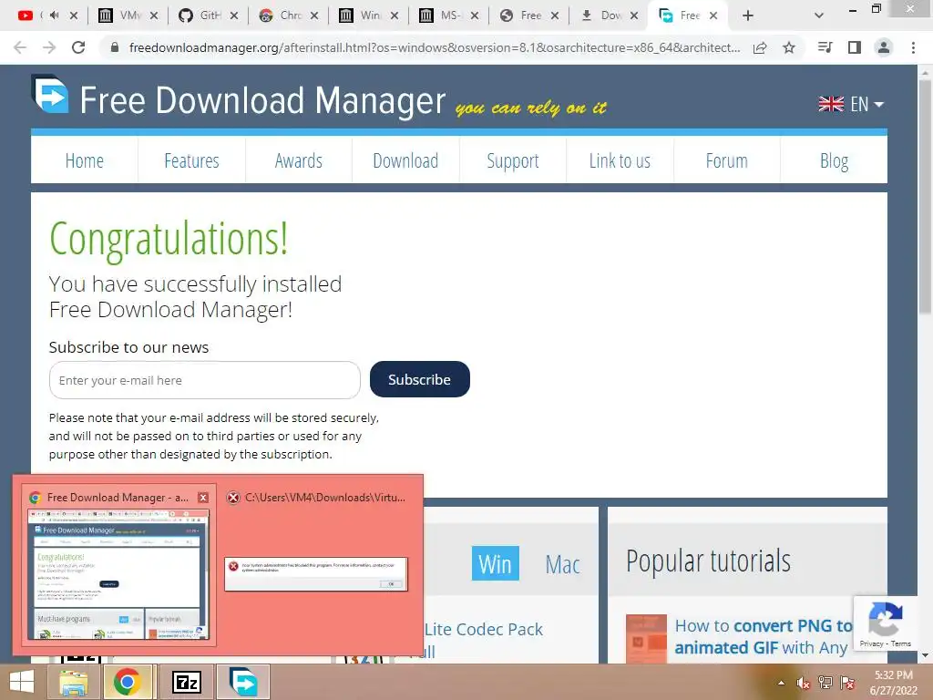This screenshot has width=933, height=700.
Task: Click Free Download Manager taskbar icon
Action: coord(244,682)
